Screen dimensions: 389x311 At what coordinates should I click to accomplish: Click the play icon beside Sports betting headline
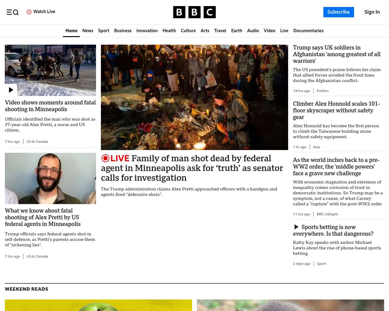[x=296, y=227]
